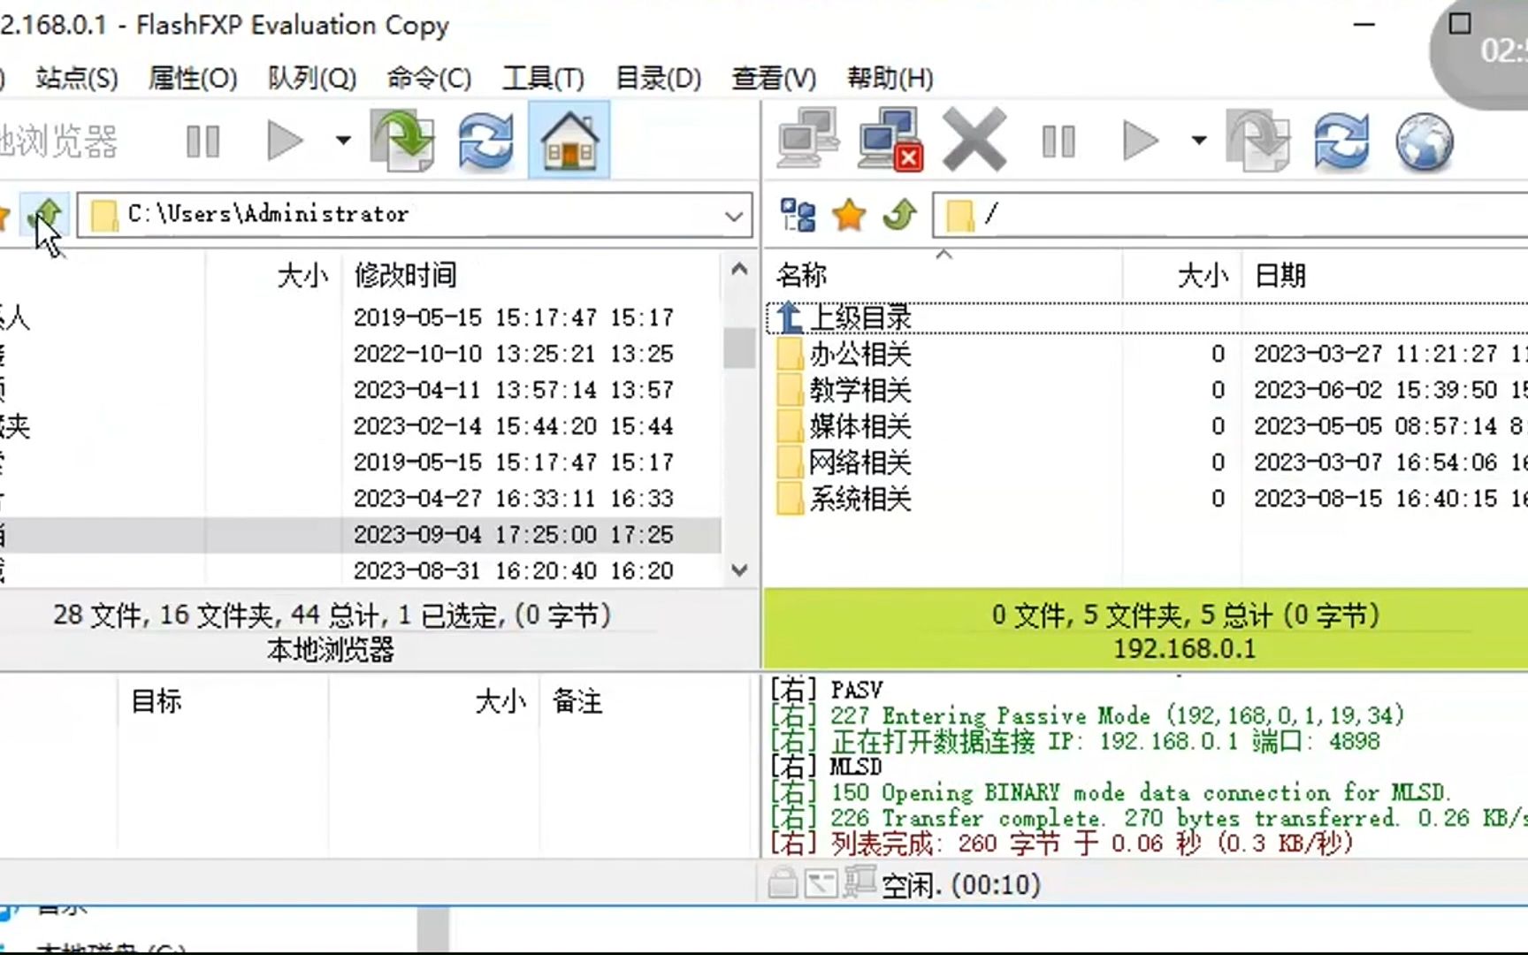Image resolution: width=1528 pixels, height=955 pixels.
Task: Open remote favorites via the star icon
Action: click(x=847, y=214)
